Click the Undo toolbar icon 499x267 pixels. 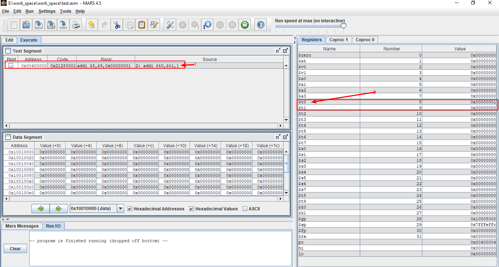click(x=90, y=25)
